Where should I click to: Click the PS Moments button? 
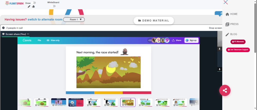[x=238, y=42]
